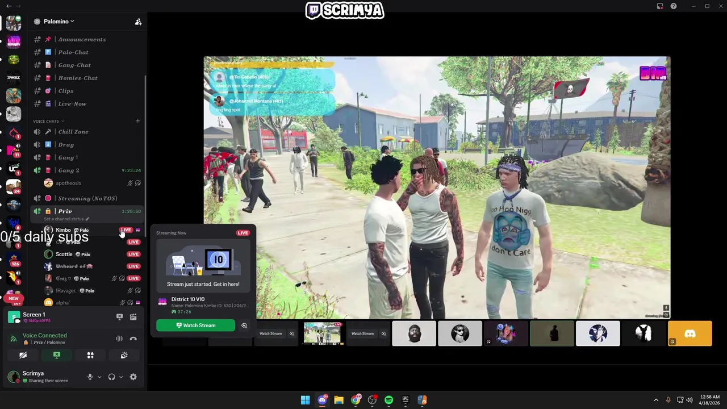This screenshot has height=409, width=727.
Task: Open the Live-Now text channel
Action: click(86, 104)
